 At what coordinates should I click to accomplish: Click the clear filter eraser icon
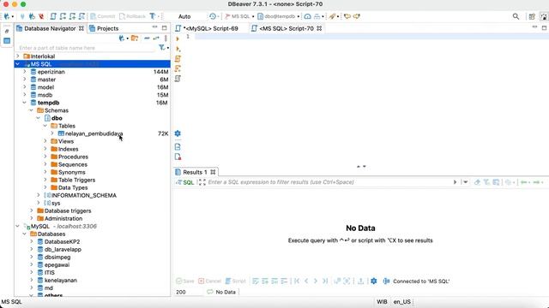pos(477,182)
